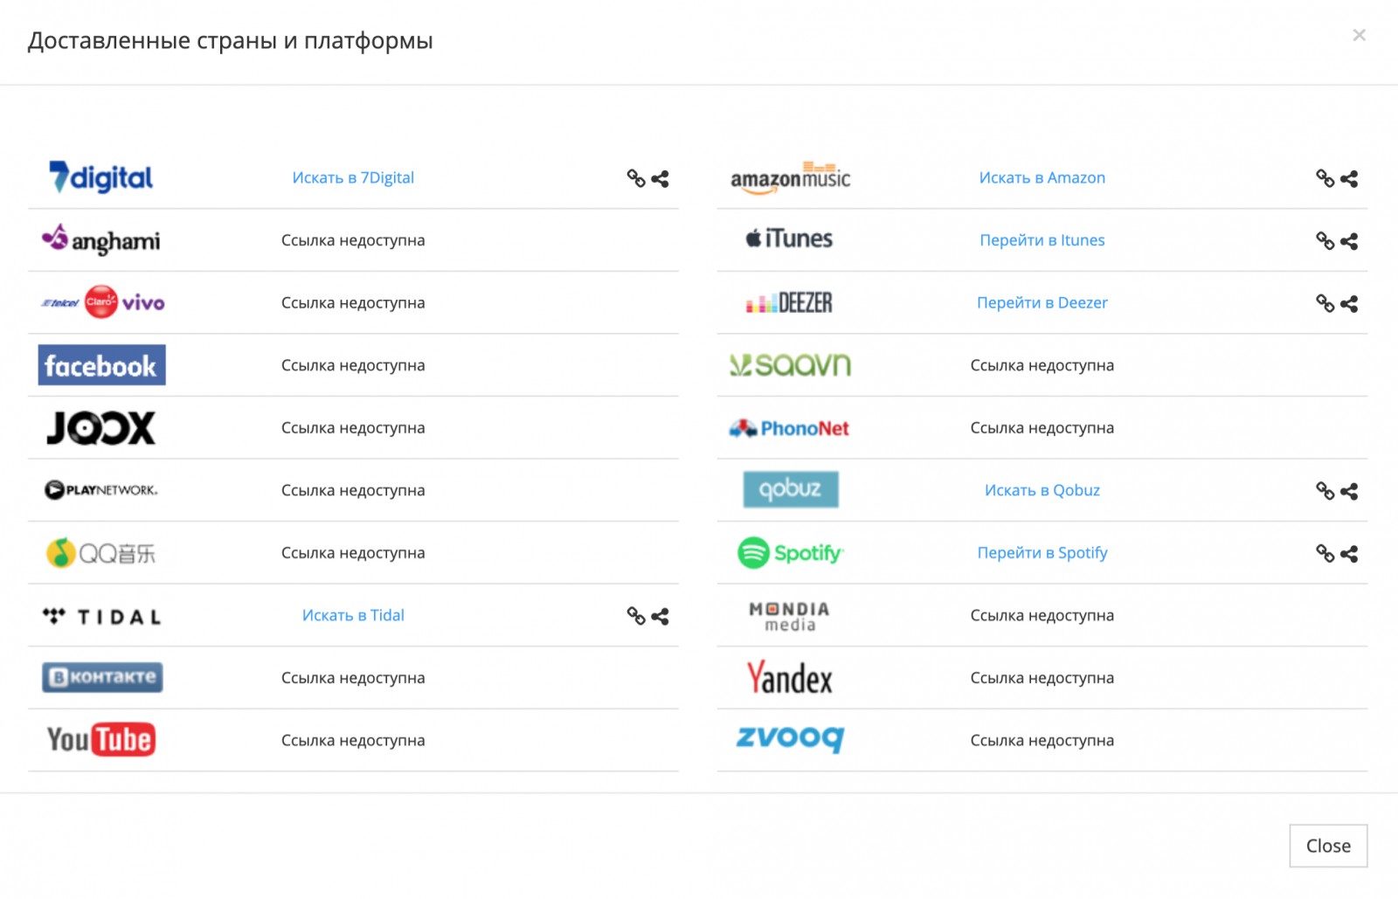Click the share icon in Tidal row

(661, 616)
